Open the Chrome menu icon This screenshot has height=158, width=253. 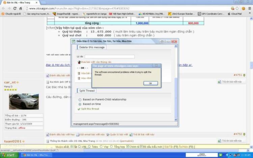point(249,8)
